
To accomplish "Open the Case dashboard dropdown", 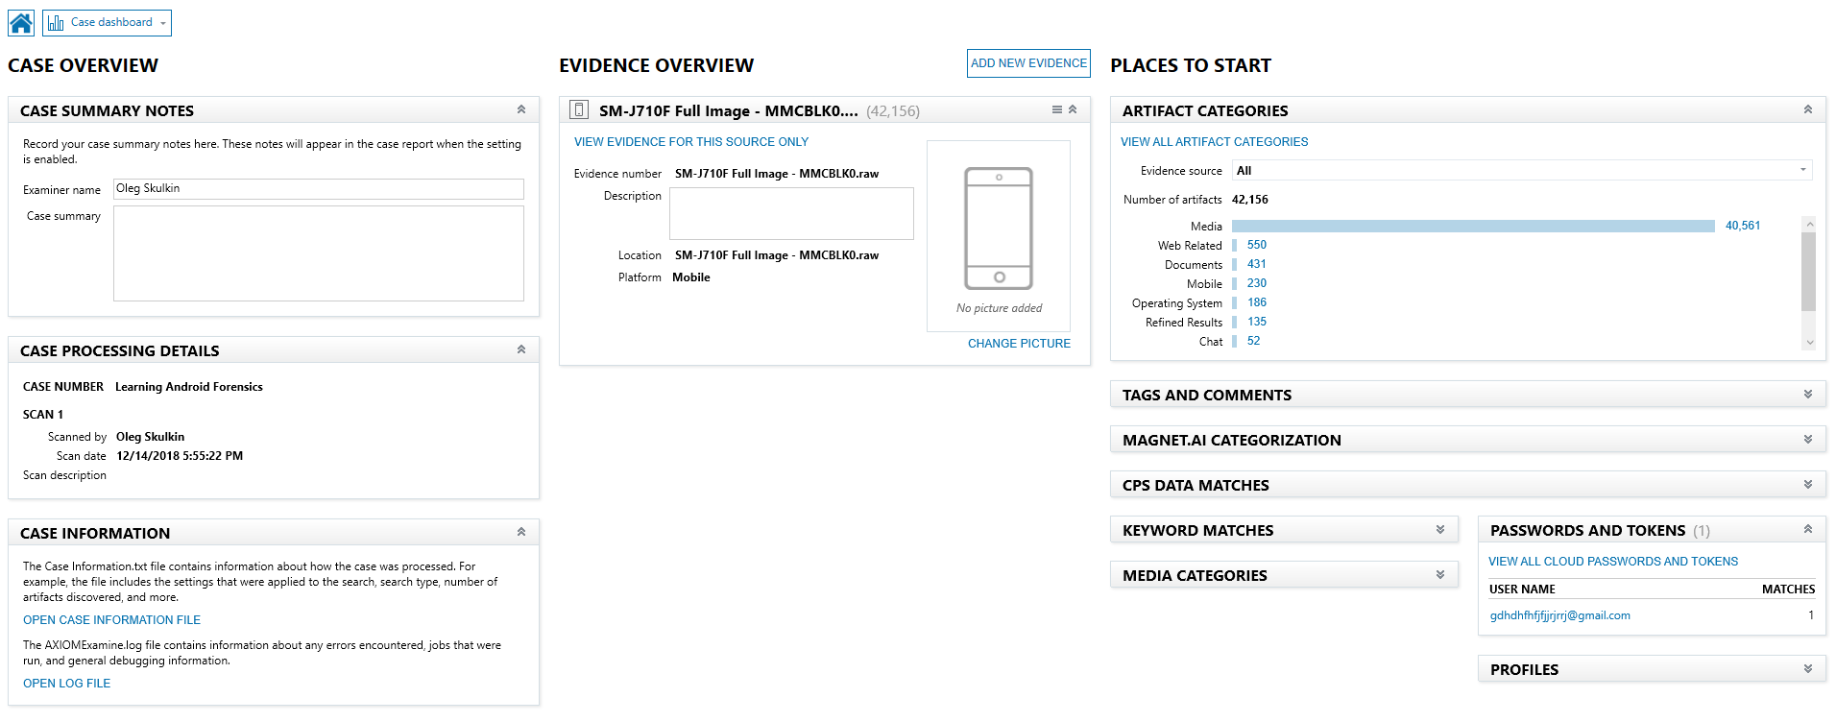I will pos(107,23).
